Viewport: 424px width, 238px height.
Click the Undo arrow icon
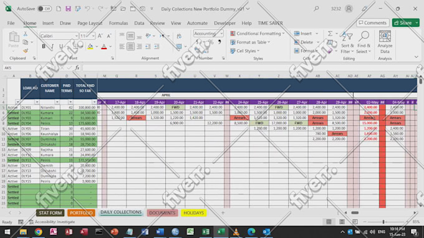[87, 9]
